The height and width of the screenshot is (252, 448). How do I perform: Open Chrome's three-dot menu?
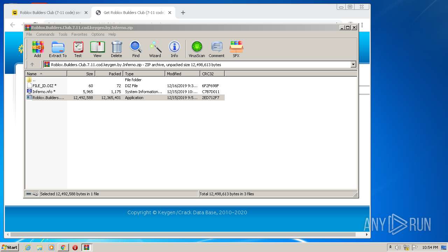(x=362, y=25)
